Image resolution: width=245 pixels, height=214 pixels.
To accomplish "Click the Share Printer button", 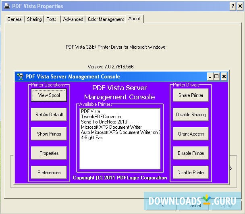I will pos(191,95).
